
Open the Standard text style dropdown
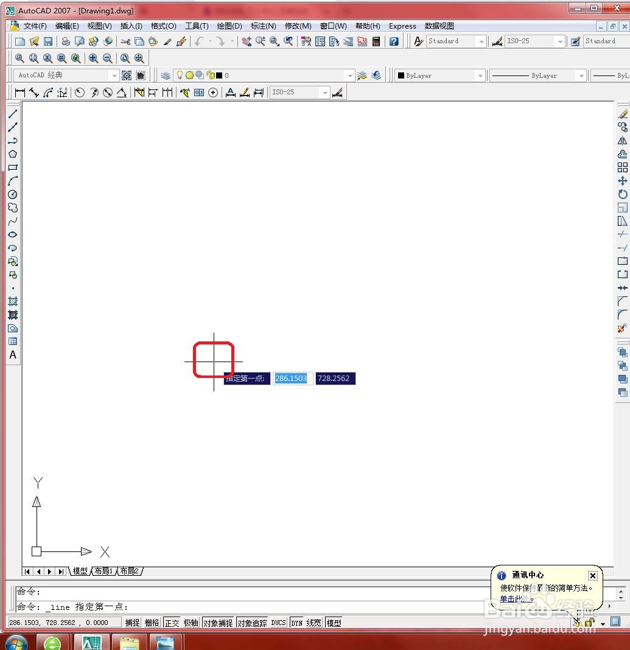pos(481,41)
